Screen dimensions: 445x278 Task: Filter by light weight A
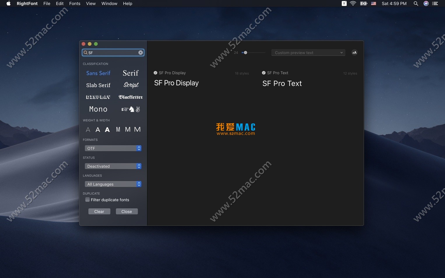click(88, 130)
